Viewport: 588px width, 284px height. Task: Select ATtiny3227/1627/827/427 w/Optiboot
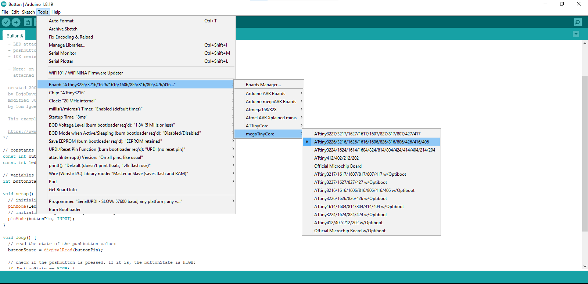tap(371, 182)
